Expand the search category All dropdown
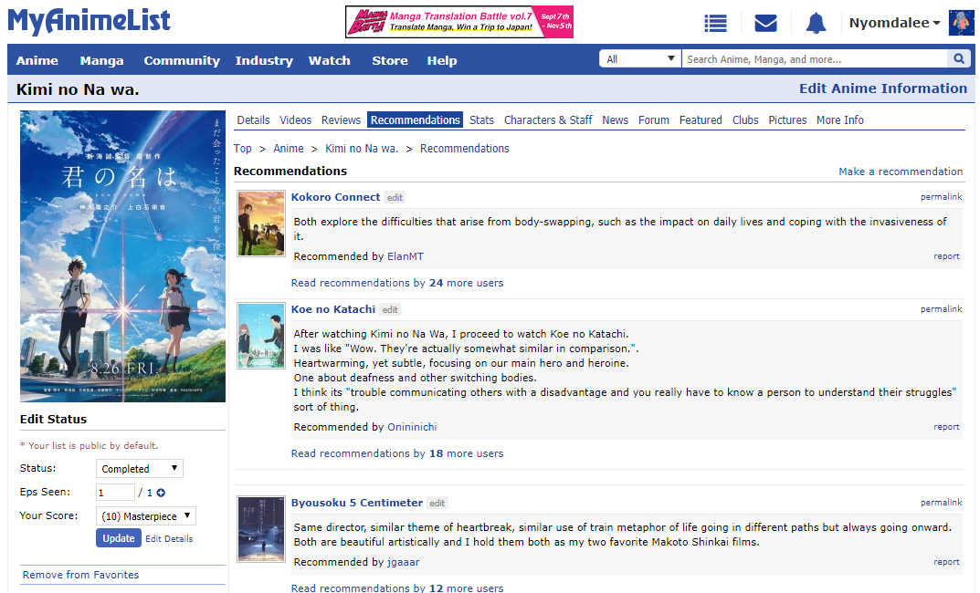This screenshot has width=980, height=593. click(639, 59)
